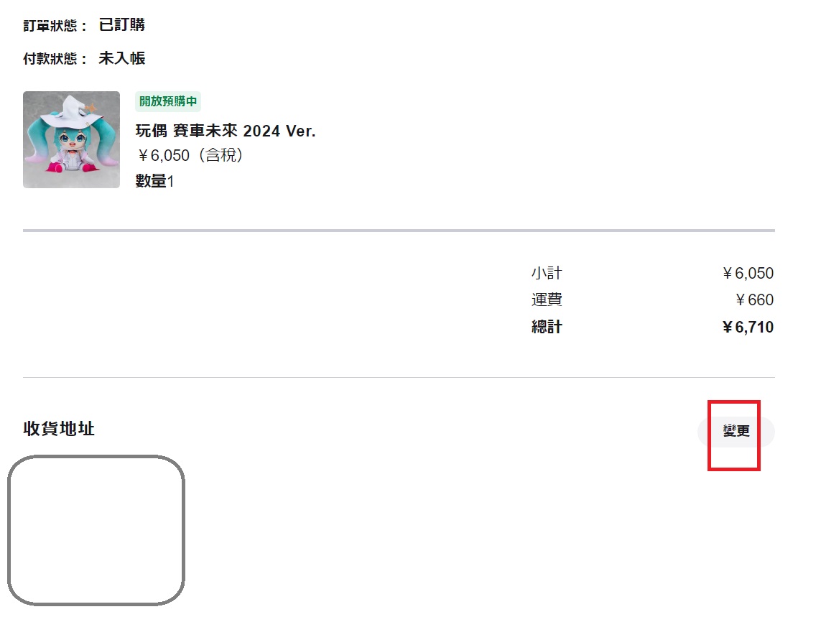Select the ¥6,050（含稅）product price text
The image size is (821, 617).
(190, 156)
